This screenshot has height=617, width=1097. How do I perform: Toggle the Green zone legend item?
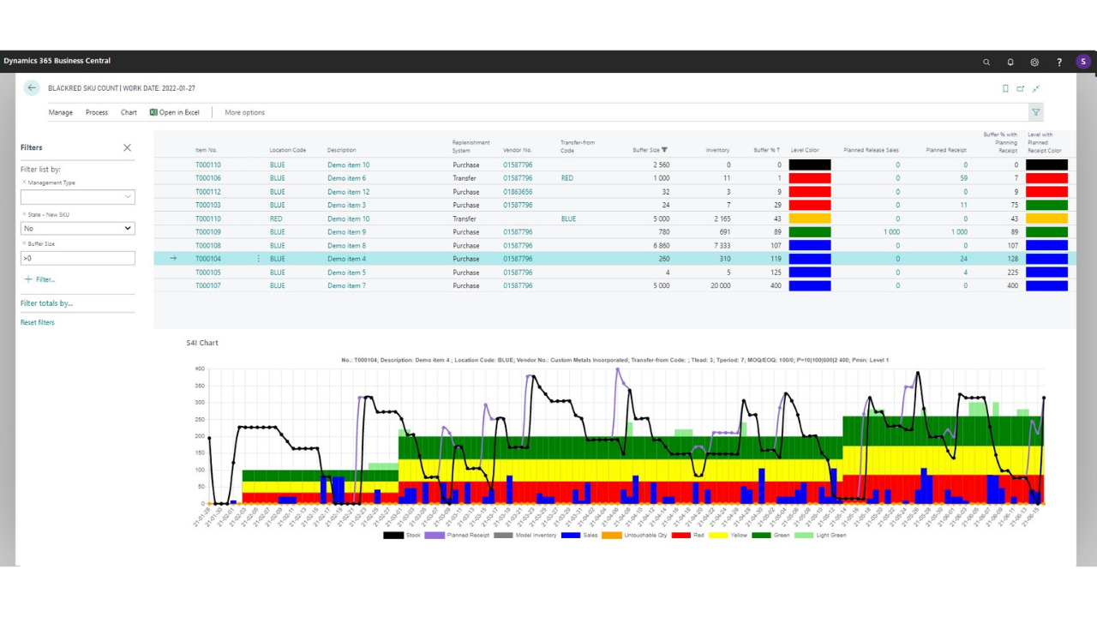point(772,535)
